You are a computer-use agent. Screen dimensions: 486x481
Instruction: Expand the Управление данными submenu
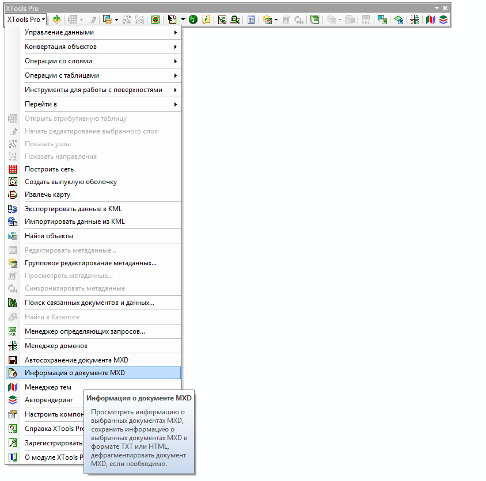click(101, 32)
